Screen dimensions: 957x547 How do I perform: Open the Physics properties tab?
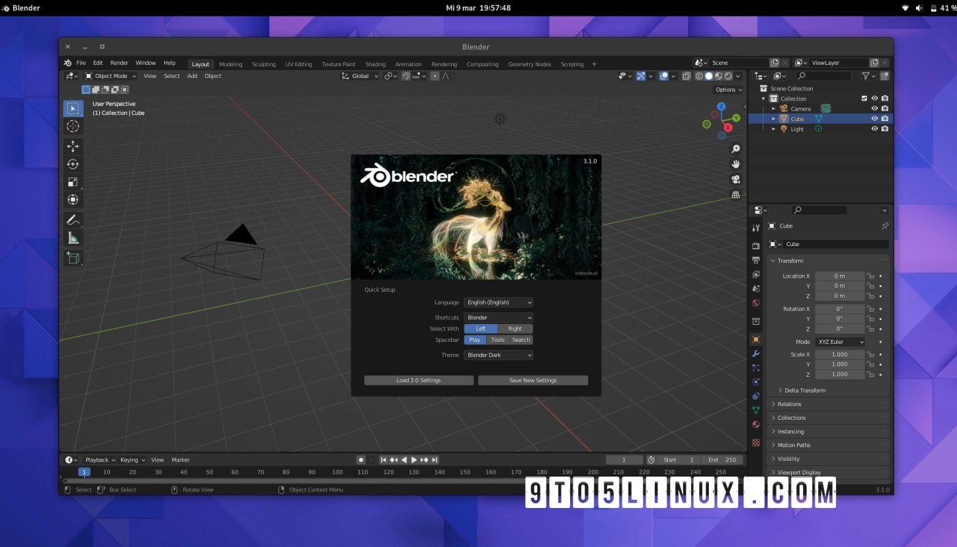(x=755, y=382)
